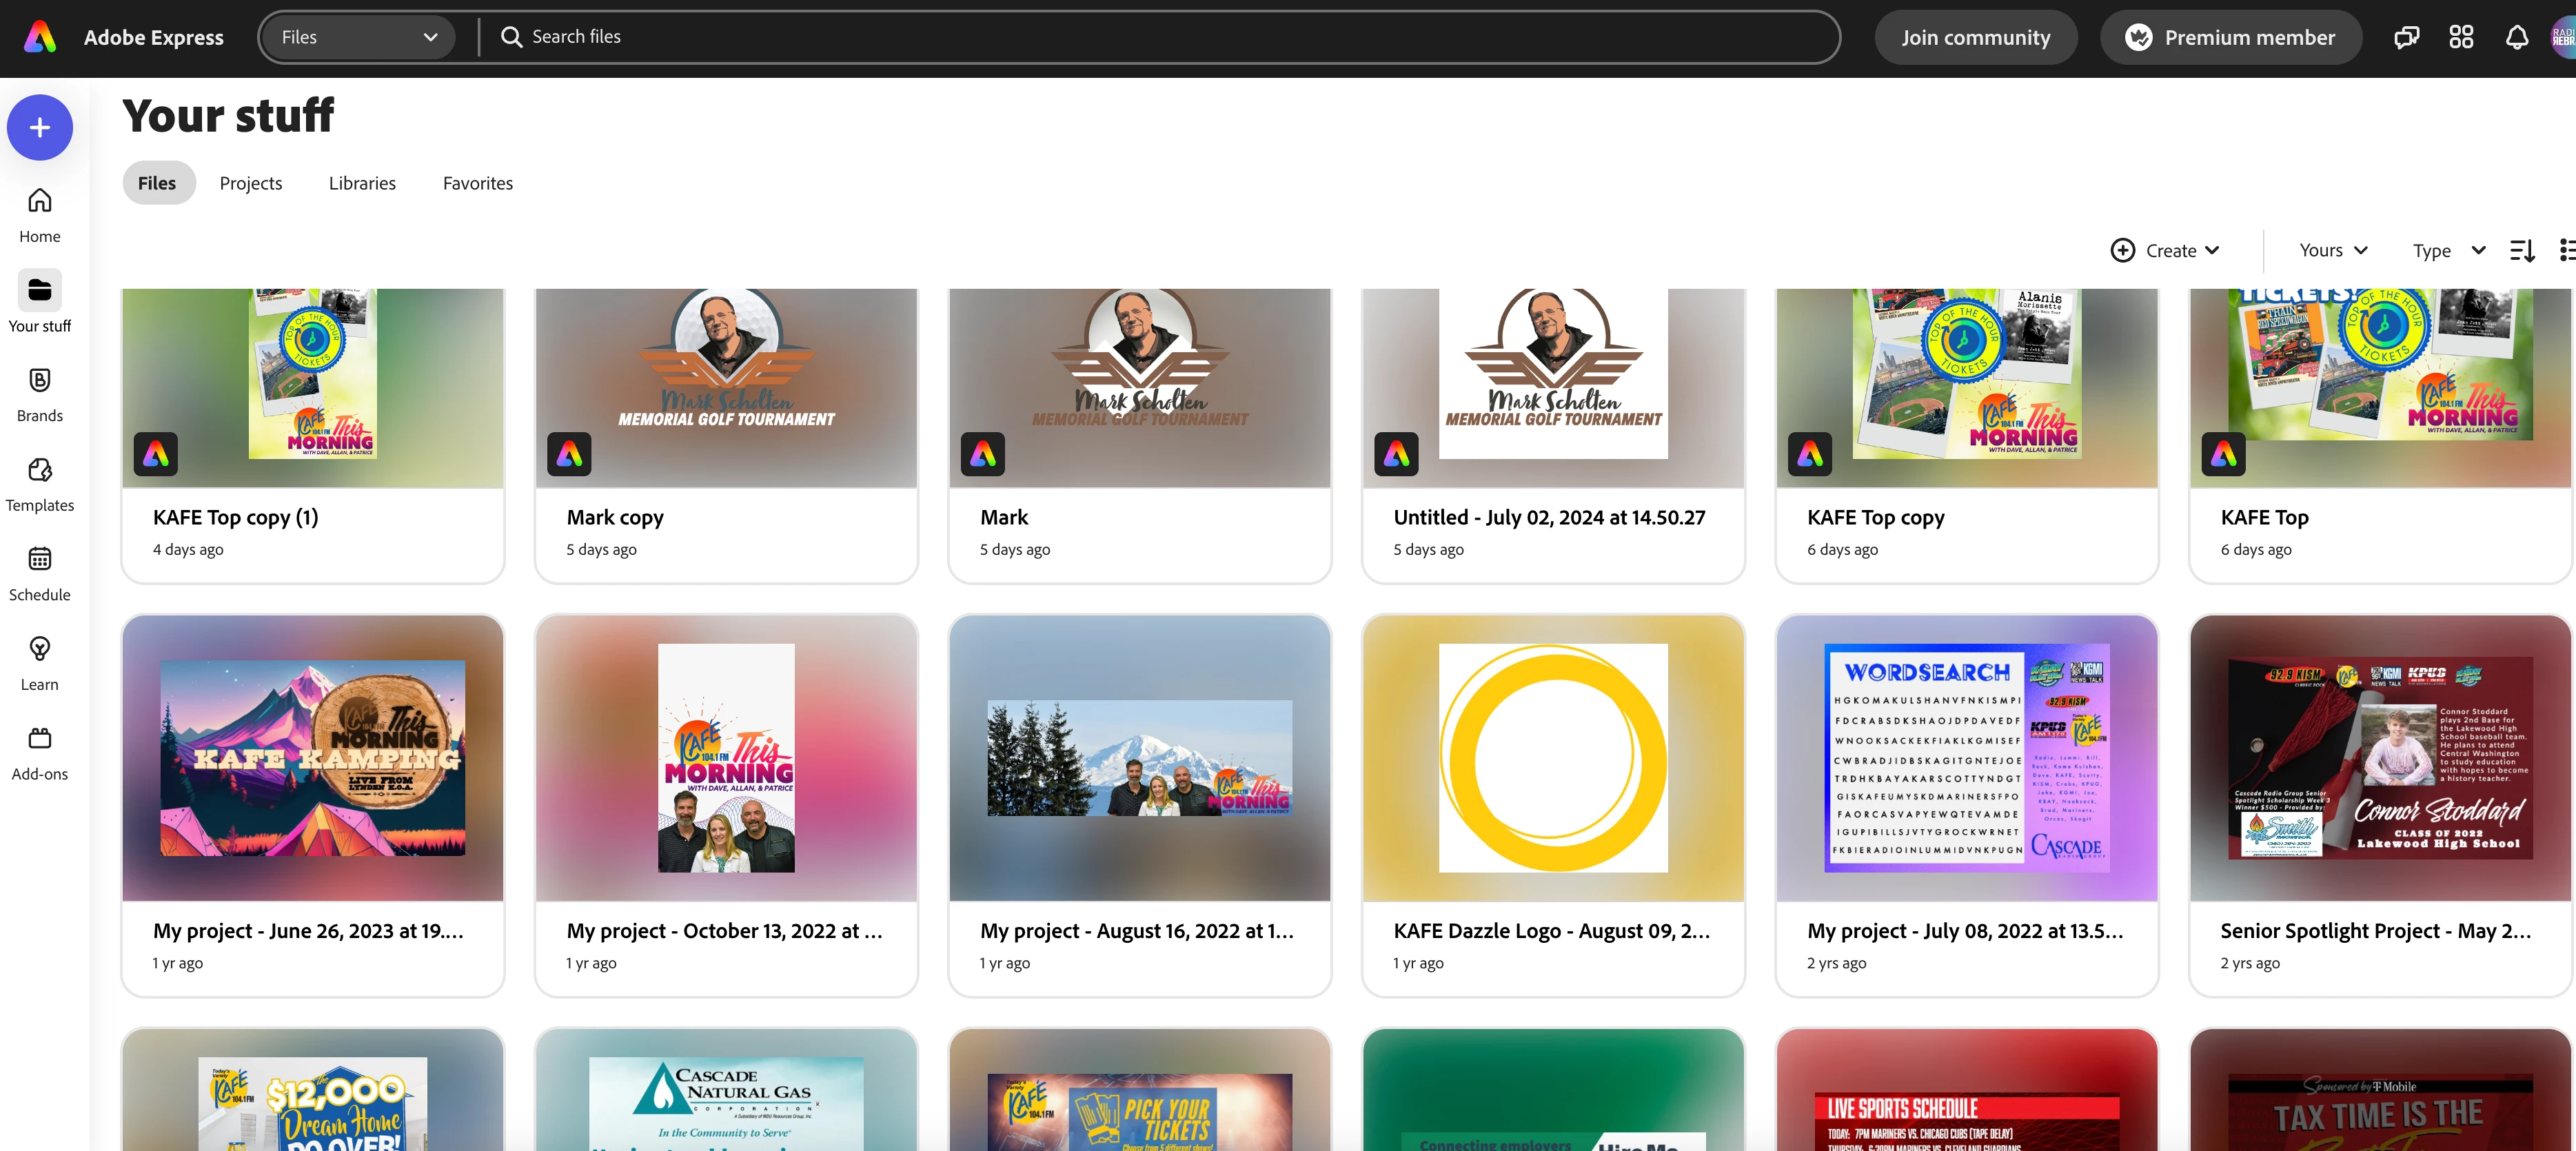Screen dimensions: 2576x1151
Task: Switch to the Projects tab
Action: (x=251, y=183)
